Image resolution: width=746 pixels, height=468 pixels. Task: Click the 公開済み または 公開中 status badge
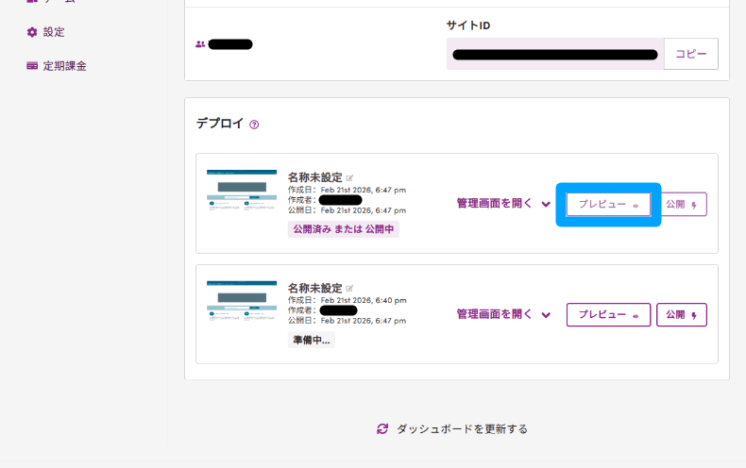pyautogui.click(x=343, y=229)
